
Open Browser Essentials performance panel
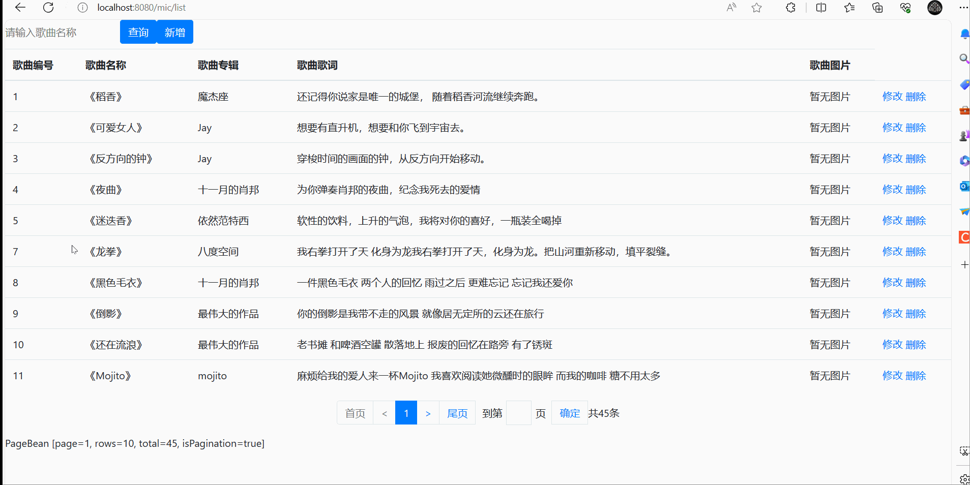click(x=905, y=8)
